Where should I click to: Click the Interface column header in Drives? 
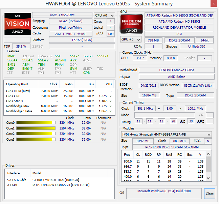[18, 173]
